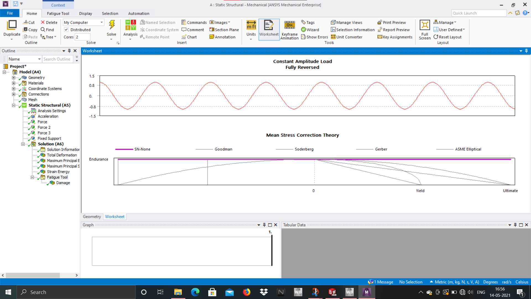This screenshot has width=531, height=299.
Task: Open Report Preview
Action: (394, 30)
